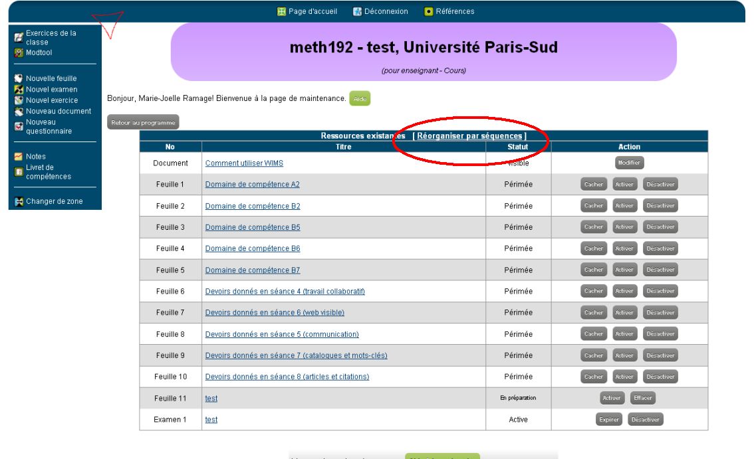Click the Titre column header
This screenshot has width=754, height=459.
(343, 147)
